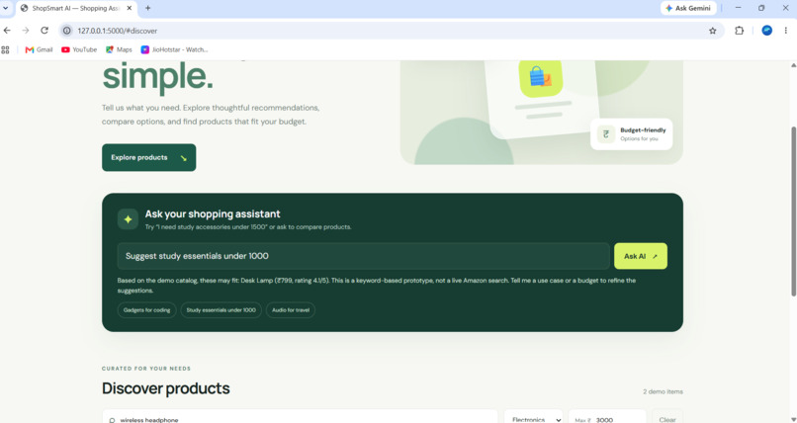This screenshot has height=423, width=797.
Task: Select Audio for travel chip
Action: (x=291, y=309)
